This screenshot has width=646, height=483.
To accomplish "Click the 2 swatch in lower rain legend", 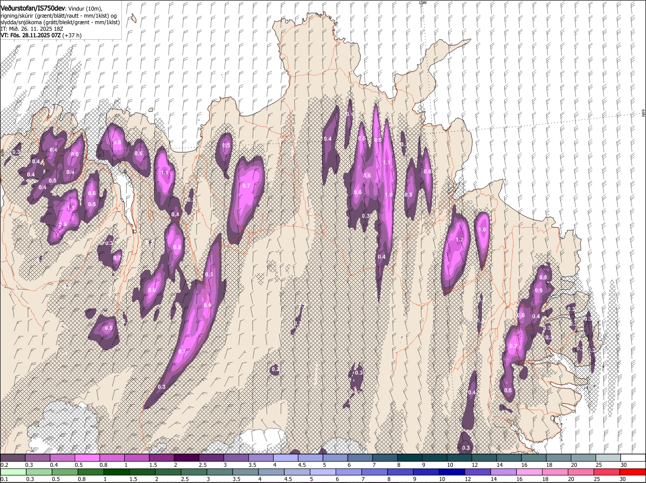I will pos(168,472).
